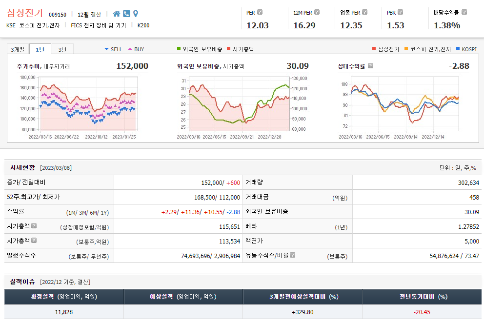The image size is (484, 323).
Task: Click the PBR value 1.53
Action: 396,25
